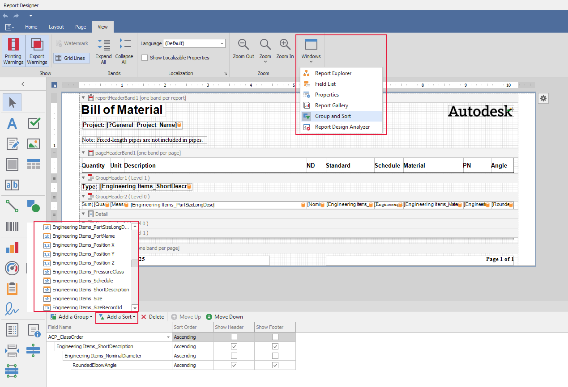Open the Zoom level dropdown
Viewport: 568px width, 387px height.
[265, 50]
